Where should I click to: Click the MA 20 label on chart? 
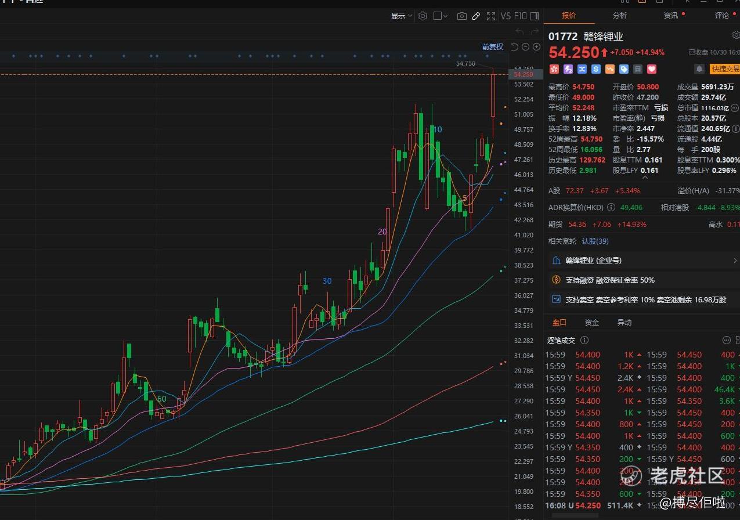point(382,231)
